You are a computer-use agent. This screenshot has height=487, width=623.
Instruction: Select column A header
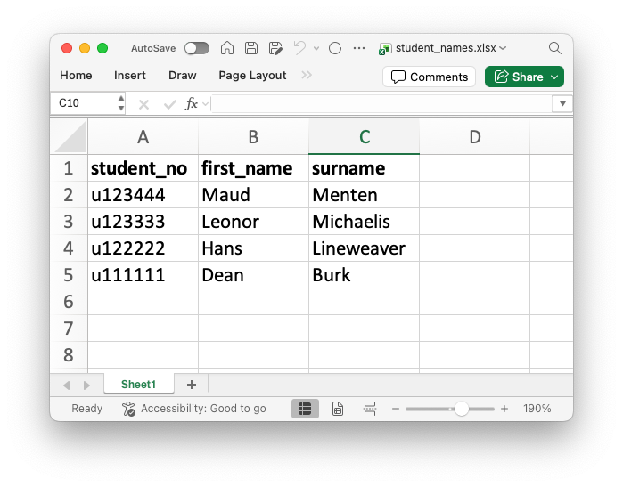pyautogui.click(x=143, y=137)
